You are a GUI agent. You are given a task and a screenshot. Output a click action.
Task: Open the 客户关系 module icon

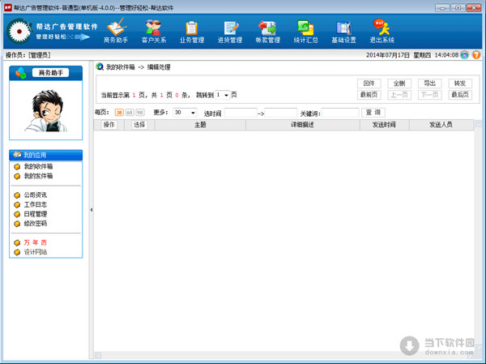pyautogui.click(x=154, y=30)
